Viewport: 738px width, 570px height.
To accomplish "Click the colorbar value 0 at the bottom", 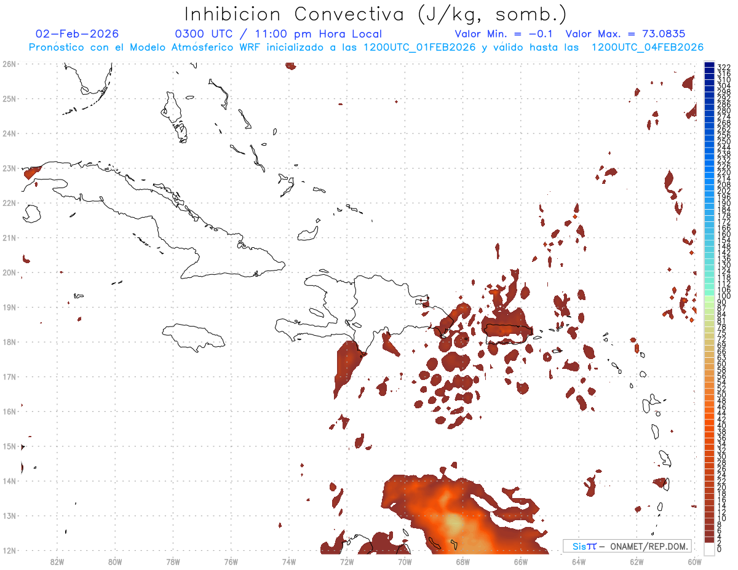I will 720,548.
